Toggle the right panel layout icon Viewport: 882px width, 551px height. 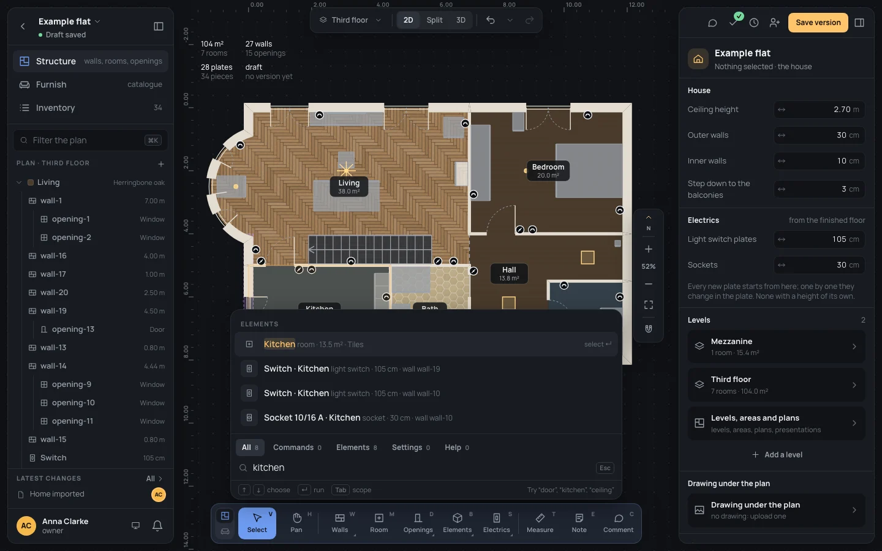(859, 23)
